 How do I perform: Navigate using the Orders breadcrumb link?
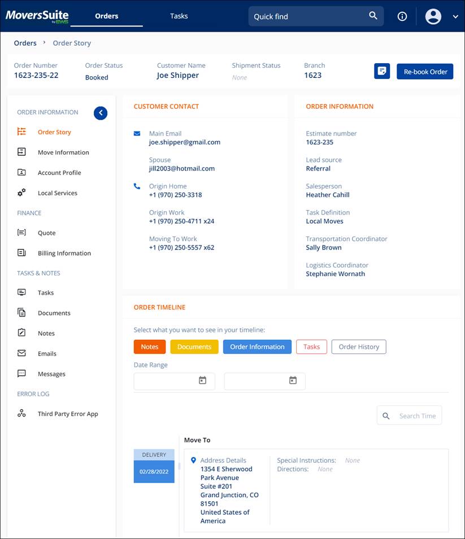pyautogui.click(x=25, y=42)
